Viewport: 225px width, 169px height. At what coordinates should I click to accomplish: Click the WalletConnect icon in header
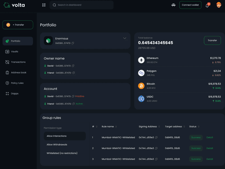point(174,5)
